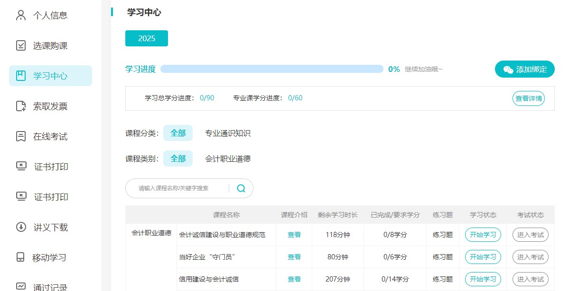Click the 学习进度 progress bar

click(x=271, y=69)
